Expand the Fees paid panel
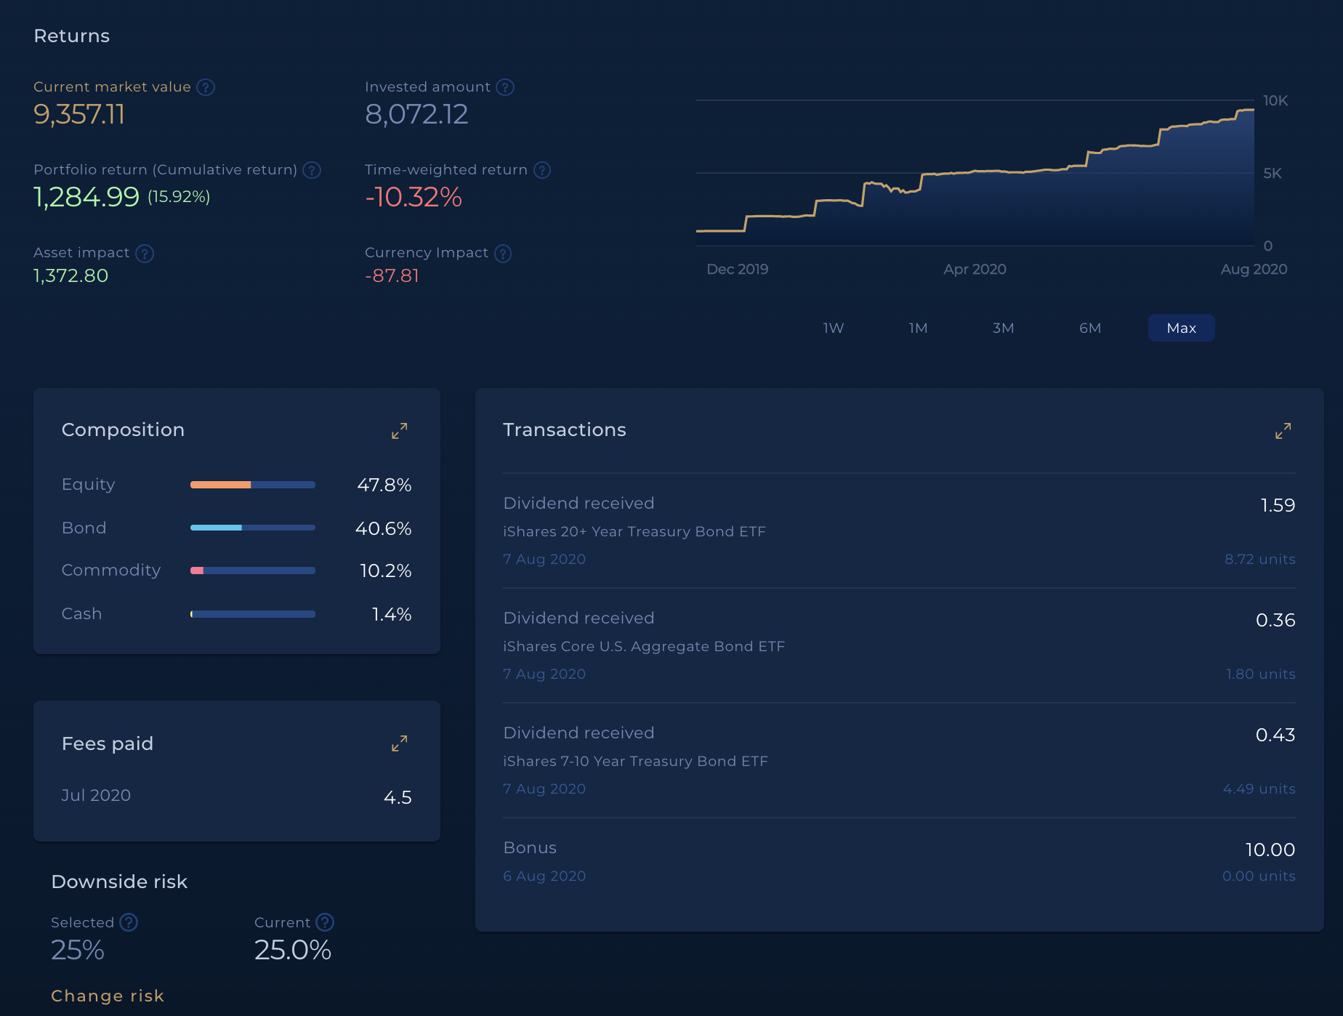Viewport: 1343px width, 1016px height. tap(399, 743)
